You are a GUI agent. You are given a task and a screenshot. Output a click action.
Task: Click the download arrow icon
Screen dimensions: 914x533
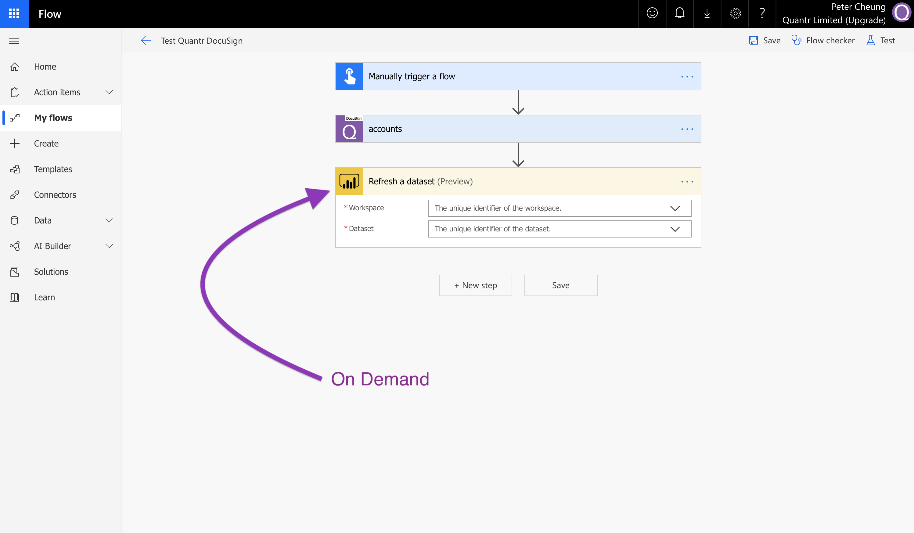point(707,13)
